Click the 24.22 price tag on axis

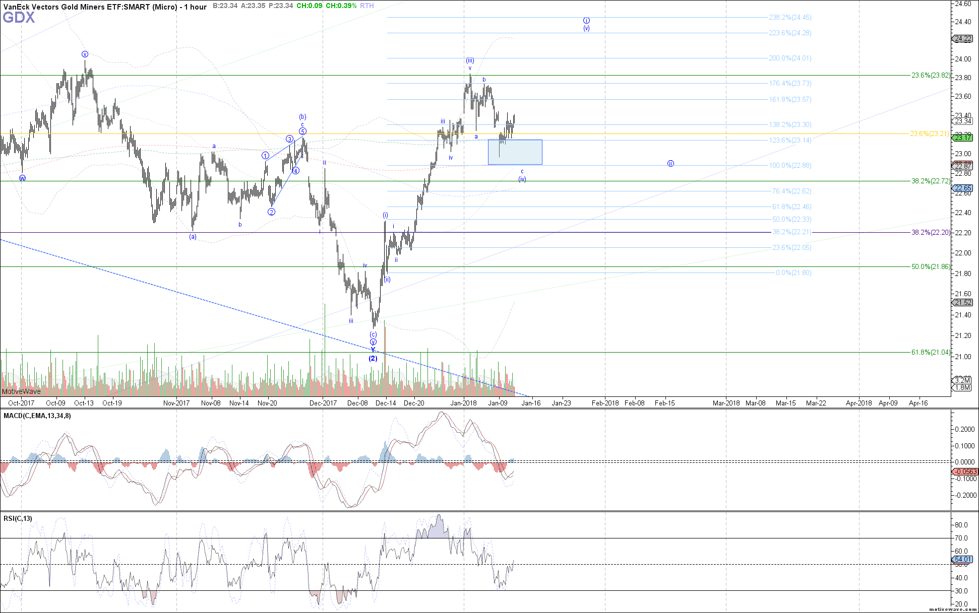pos(963,39)
